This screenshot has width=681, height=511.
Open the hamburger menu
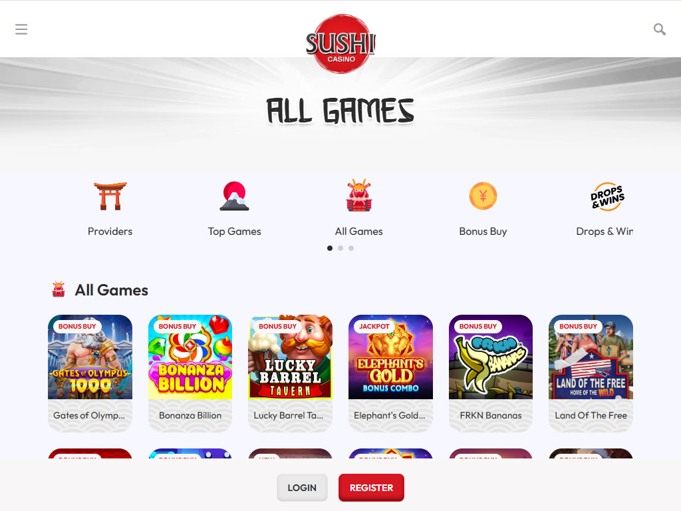point(21,29)
